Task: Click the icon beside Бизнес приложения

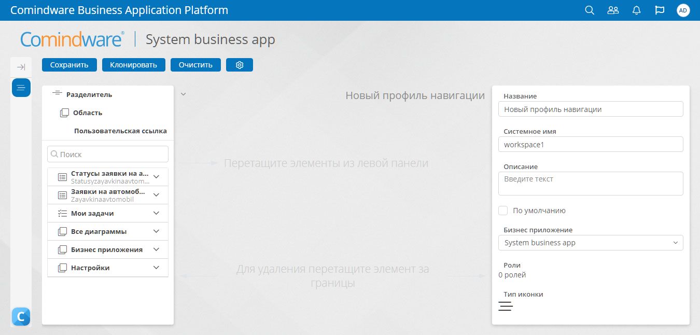Action: [x=62, y=249]
